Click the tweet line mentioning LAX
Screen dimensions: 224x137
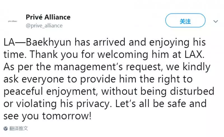point(104,55)
